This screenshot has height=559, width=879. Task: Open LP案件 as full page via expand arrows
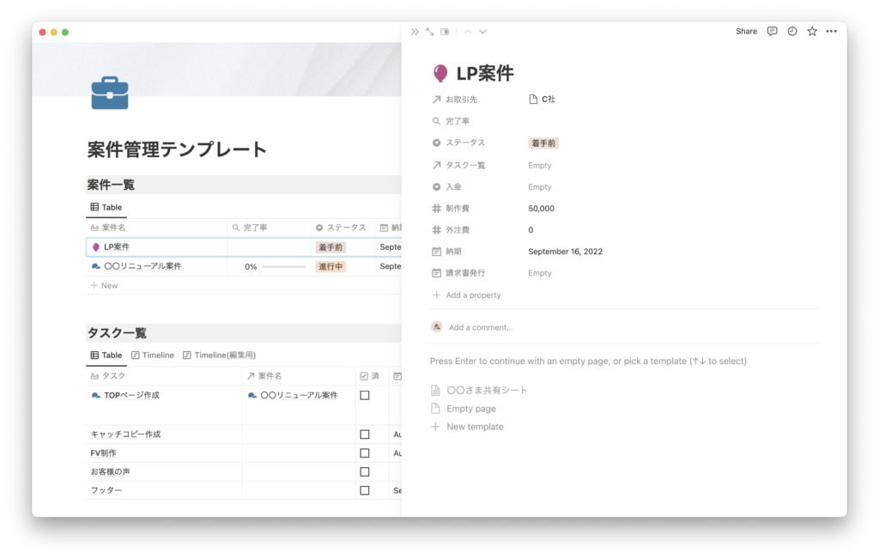click(x=430, y=32)
